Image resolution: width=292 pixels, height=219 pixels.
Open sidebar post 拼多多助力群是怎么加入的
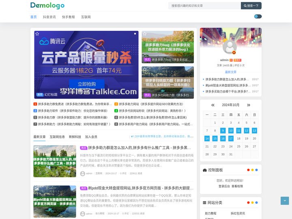pyautogui.click(x=227, y=79)
